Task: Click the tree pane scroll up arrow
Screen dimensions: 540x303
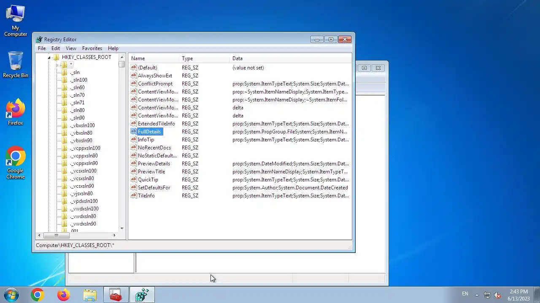Action: (x=122, y=57)
